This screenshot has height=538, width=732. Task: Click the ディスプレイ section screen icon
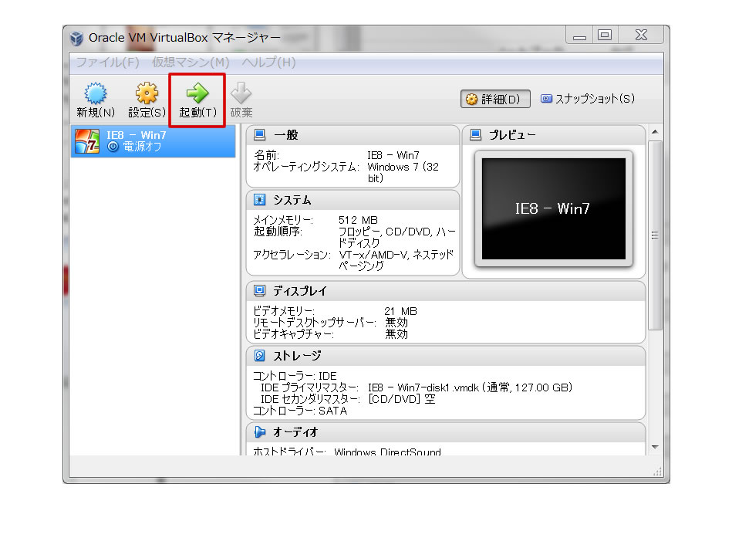point(260,291)
